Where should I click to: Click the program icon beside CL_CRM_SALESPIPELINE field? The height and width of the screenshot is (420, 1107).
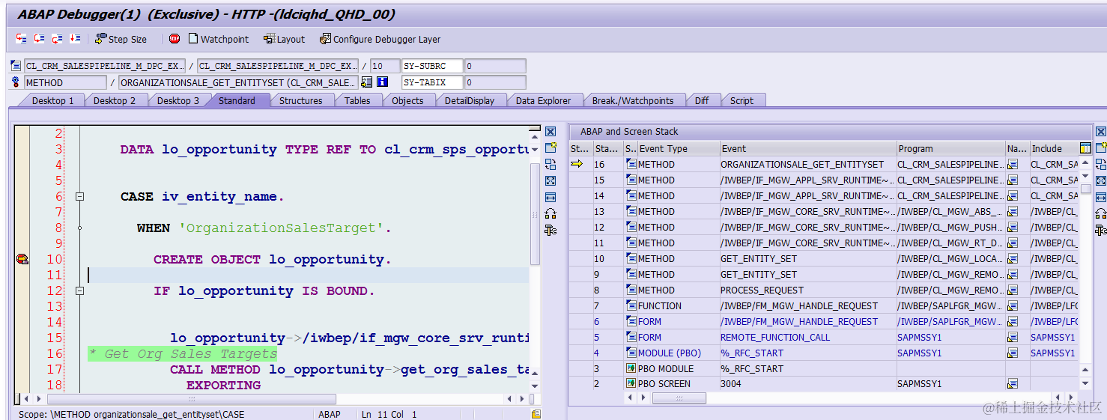pos(16,66)
